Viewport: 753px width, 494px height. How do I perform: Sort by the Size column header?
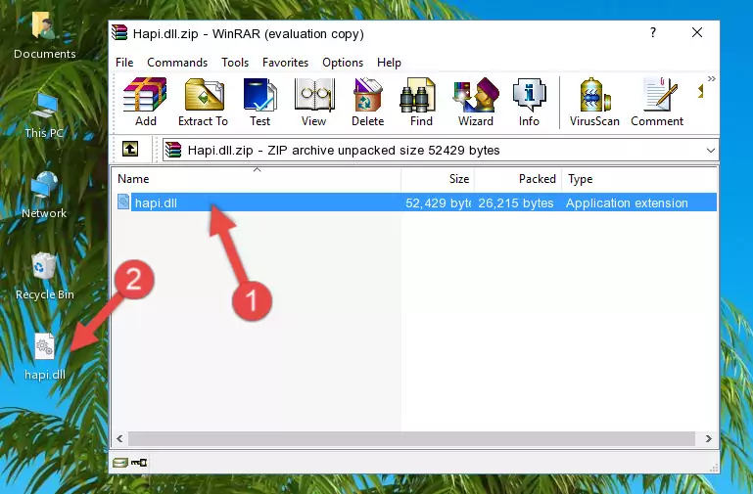click(x=438, y=179)
